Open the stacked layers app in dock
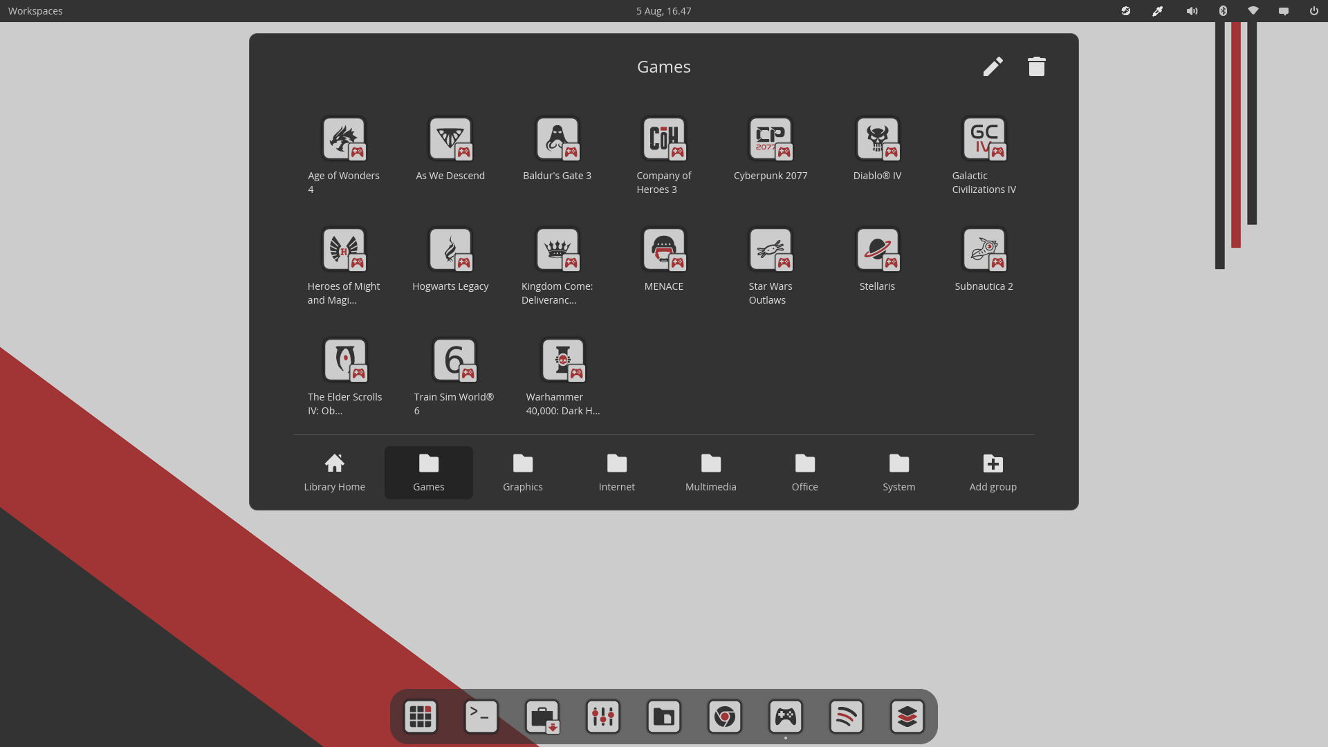Image resolution: width=1328 pixels, height=747 pixels. [x=907, y=717]
